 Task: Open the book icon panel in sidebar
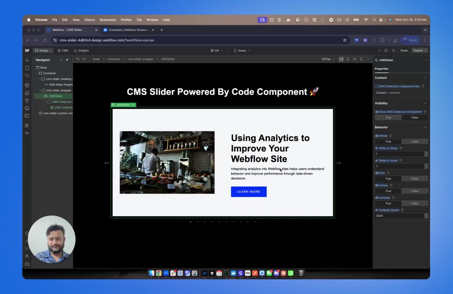[x=27, y=116]
